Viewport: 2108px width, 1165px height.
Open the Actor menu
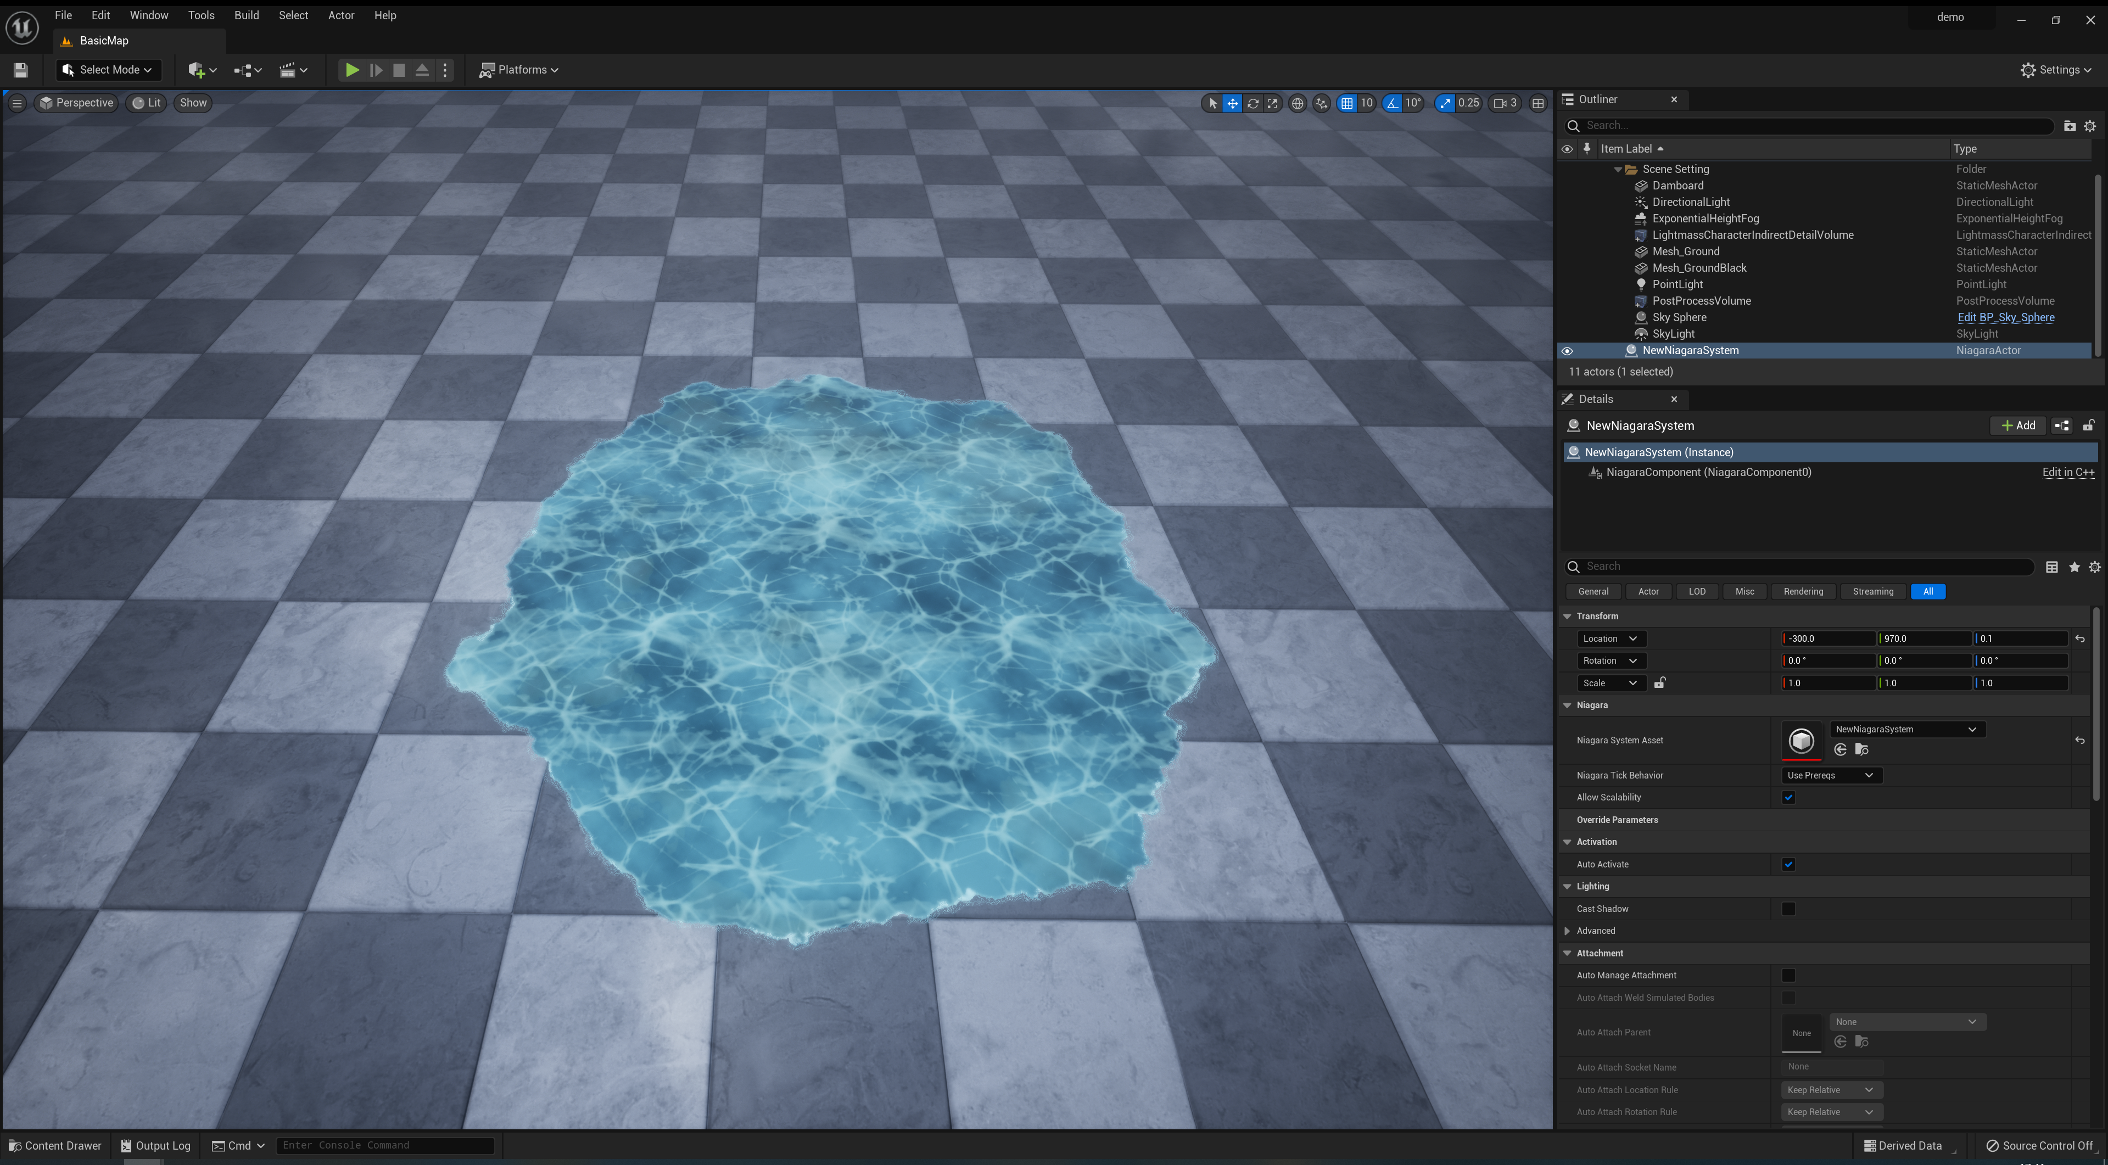341,15
